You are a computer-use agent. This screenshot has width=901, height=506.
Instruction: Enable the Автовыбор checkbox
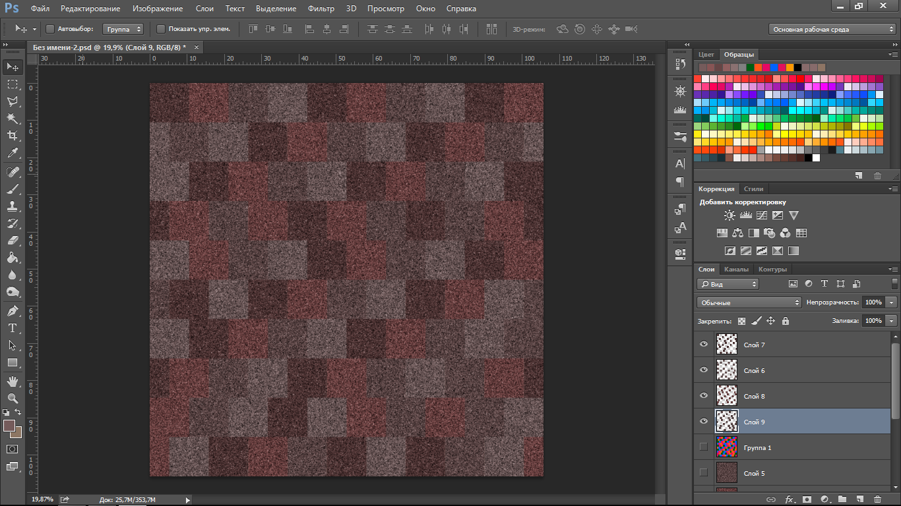click(50, 29)
